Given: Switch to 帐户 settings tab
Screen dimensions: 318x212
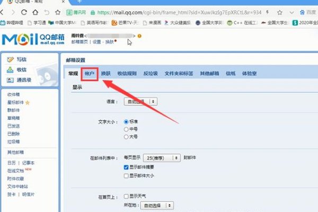Looking at the screenshot, I should coord(90,74).
